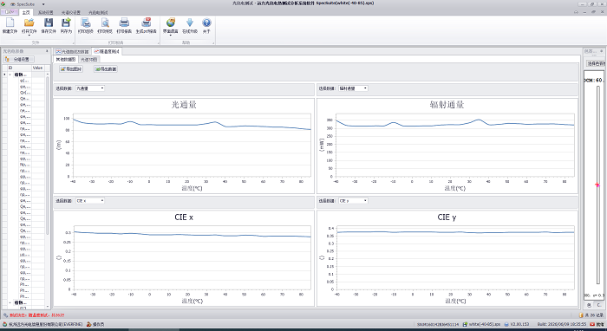Open a file with the folder icon
607x331 pixels.
(x=29, y=25)
